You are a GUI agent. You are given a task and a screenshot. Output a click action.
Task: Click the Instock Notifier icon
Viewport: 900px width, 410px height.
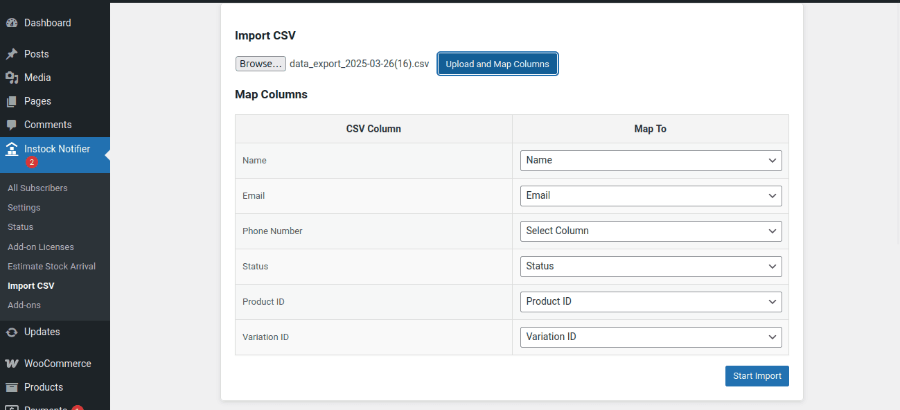tap(12, 149)
